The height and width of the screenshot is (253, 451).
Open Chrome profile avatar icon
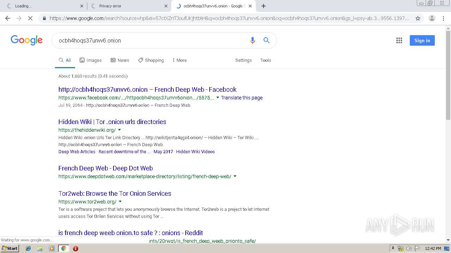point(432,18)
